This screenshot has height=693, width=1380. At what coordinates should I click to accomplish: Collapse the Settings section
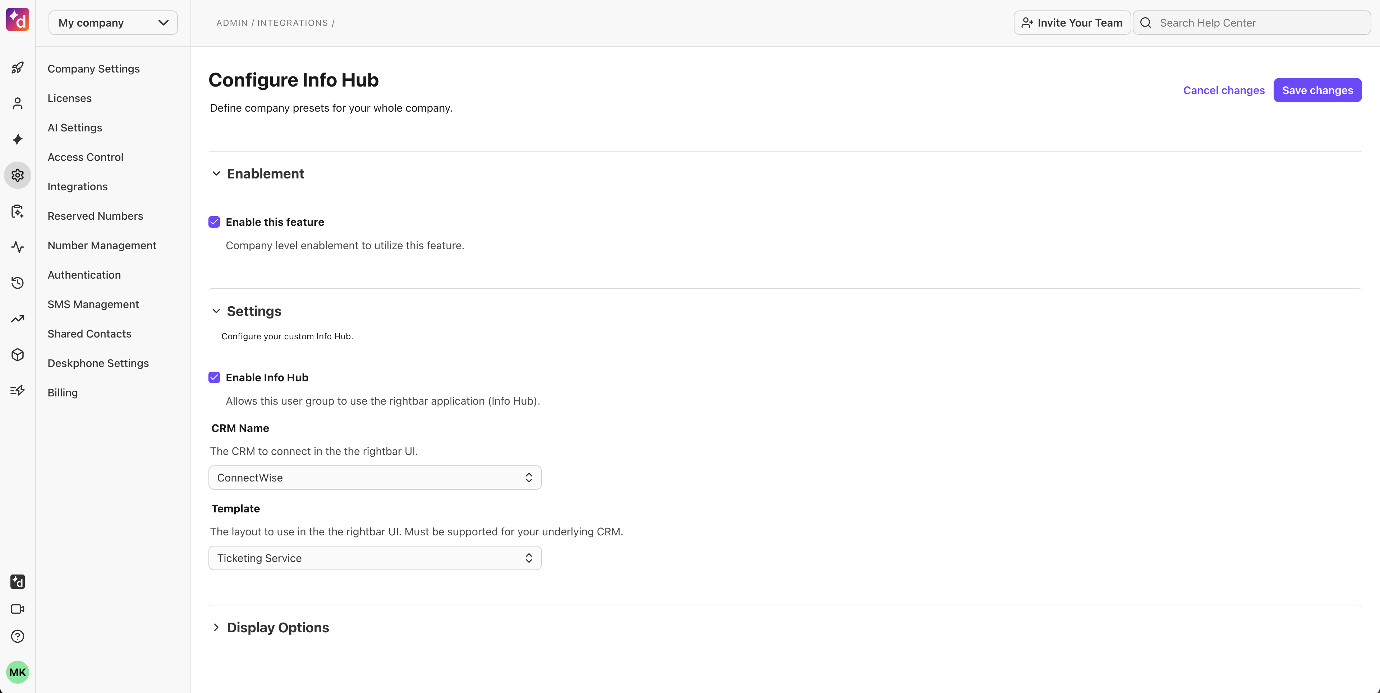click(216, 311)
